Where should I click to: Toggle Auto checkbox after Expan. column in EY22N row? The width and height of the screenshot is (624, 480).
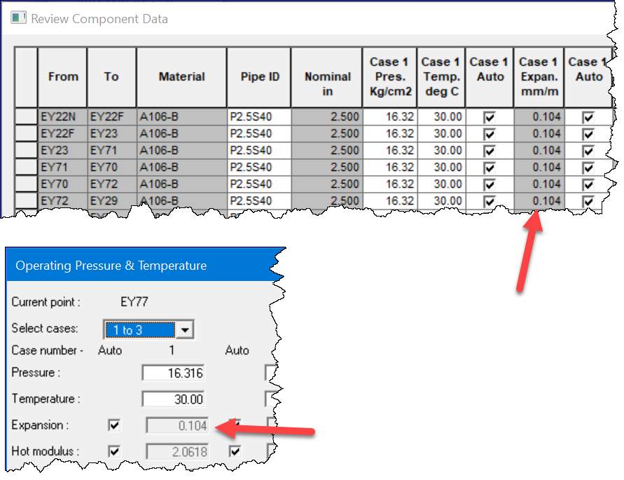(588, 117)
